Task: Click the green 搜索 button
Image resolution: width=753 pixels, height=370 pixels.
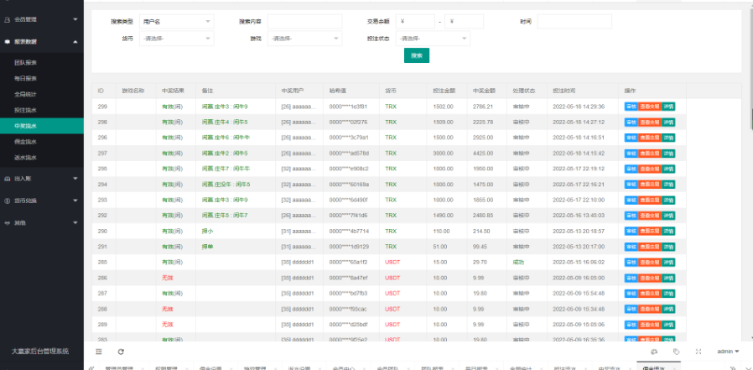Action: coord(417,55)
